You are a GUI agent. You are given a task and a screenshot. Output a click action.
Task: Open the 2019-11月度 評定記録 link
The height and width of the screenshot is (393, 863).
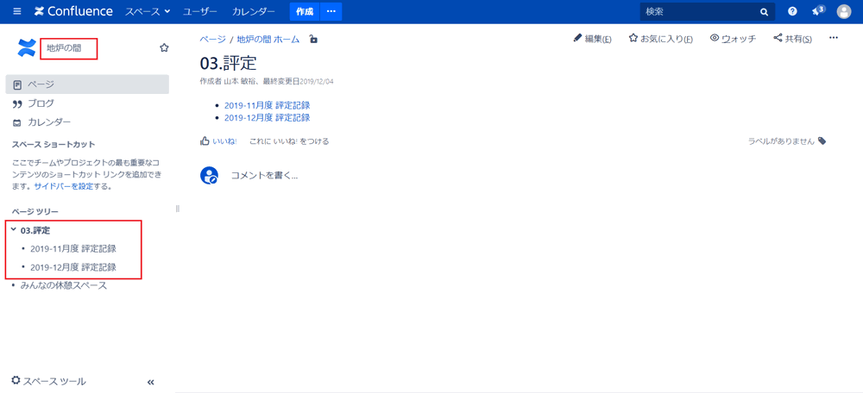(267, 105)
